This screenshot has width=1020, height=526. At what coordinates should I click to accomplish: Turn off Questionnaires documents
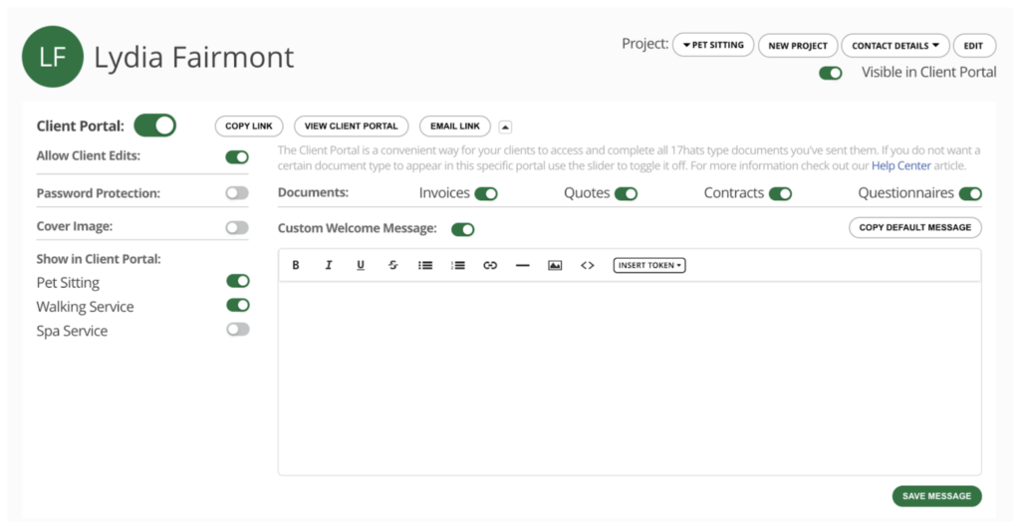970,193
